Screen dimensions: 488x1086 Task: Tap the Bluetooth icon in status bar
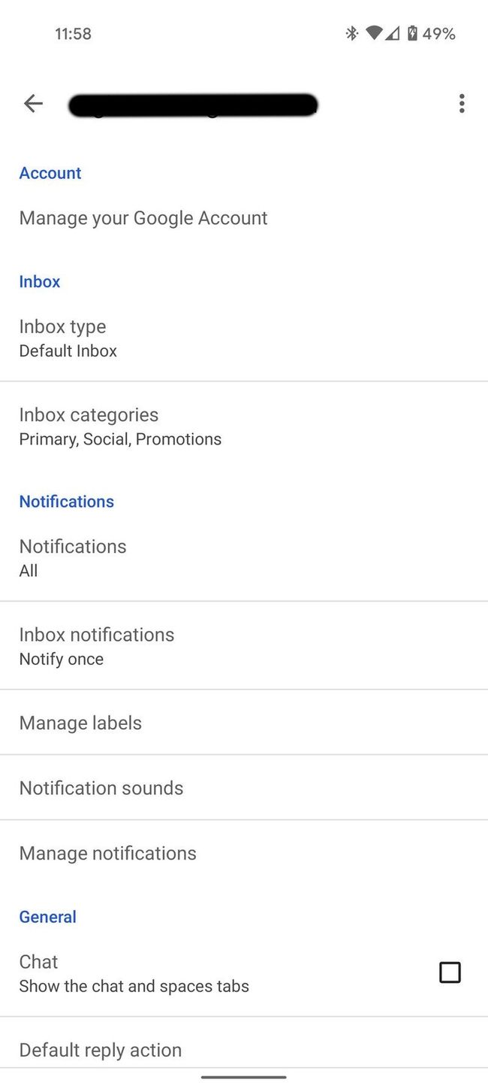click(x=350, y=33)
